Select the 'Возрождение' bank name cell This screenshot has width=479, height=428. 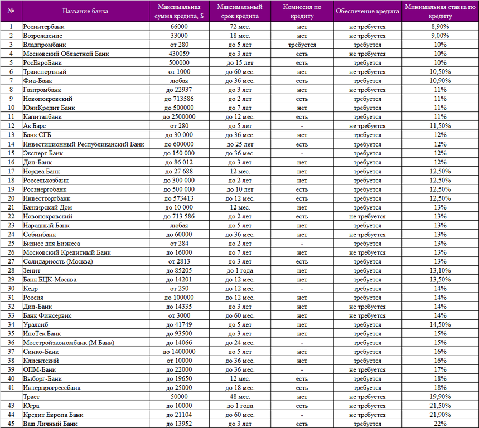click(x=85, y=36)
